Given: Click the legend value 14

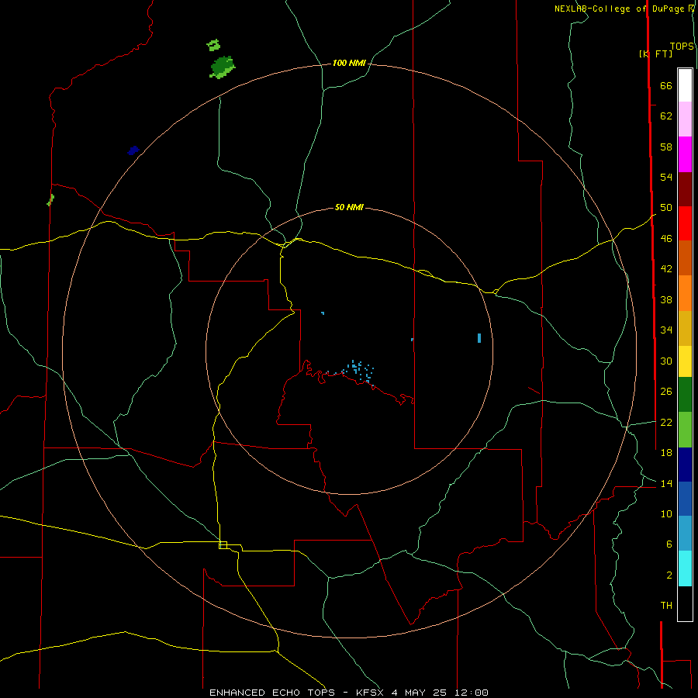Looking at the screenshot, I should (666, 483).
